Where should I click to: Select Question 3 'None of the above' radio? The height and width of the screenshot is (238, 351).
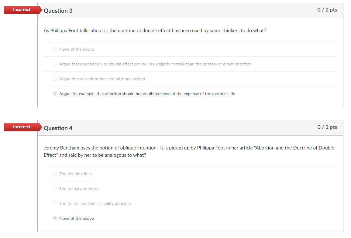pos(55,49)
